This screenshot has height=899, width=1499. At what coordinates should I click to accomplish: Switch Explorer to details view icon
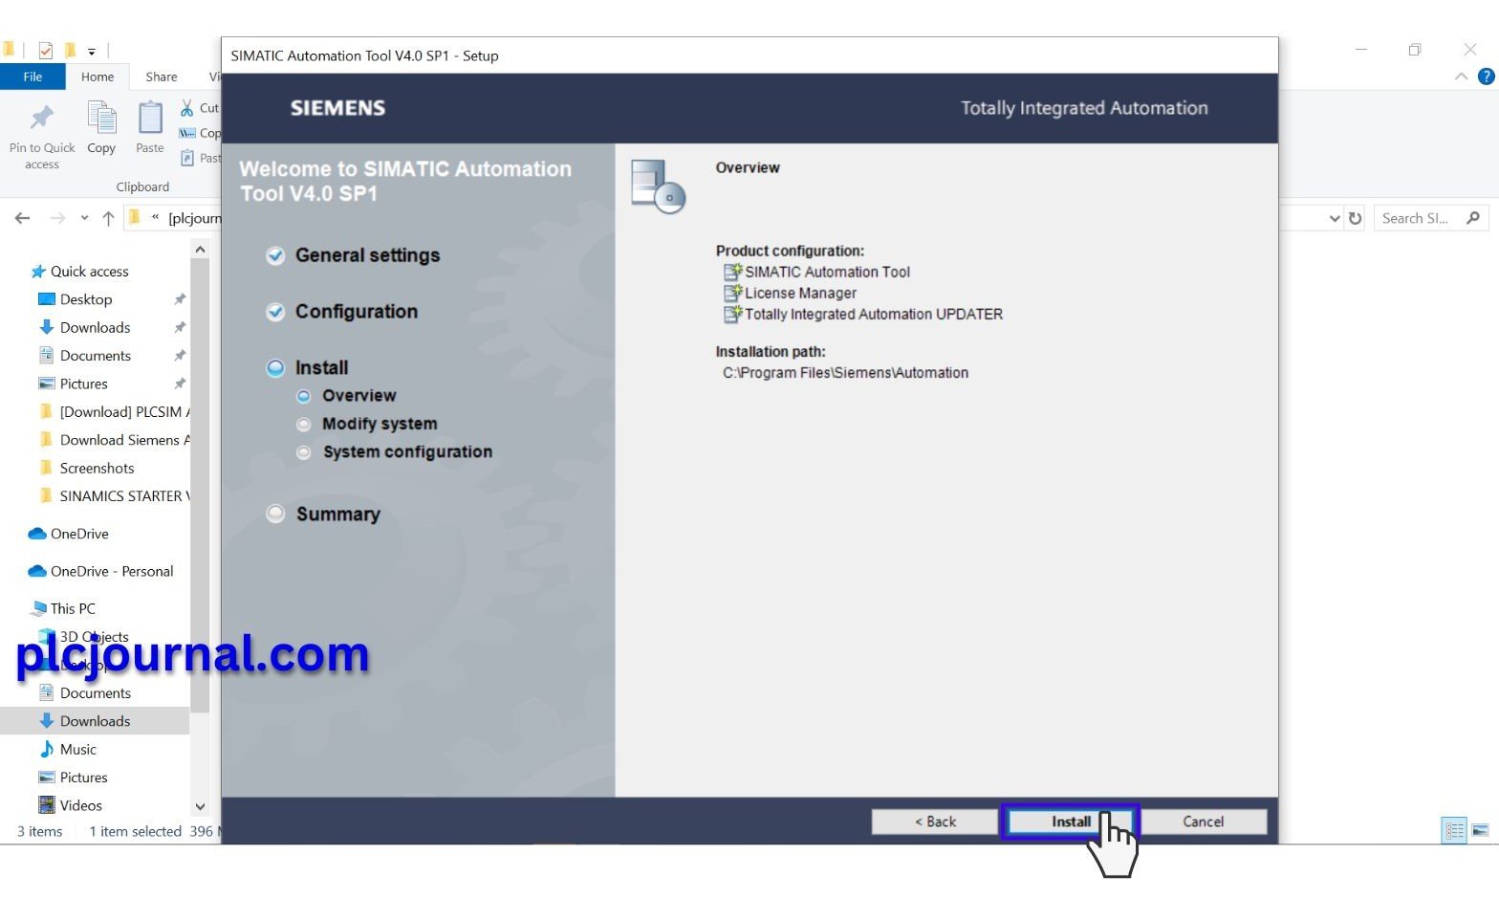point(1454,830)
